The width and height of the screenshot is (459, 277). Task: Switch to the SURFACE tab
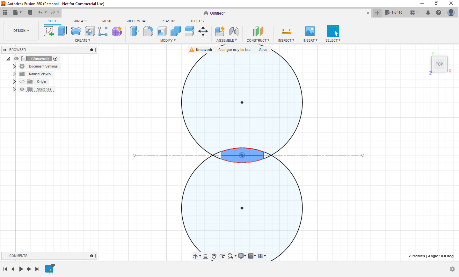(x=80, y=21)
